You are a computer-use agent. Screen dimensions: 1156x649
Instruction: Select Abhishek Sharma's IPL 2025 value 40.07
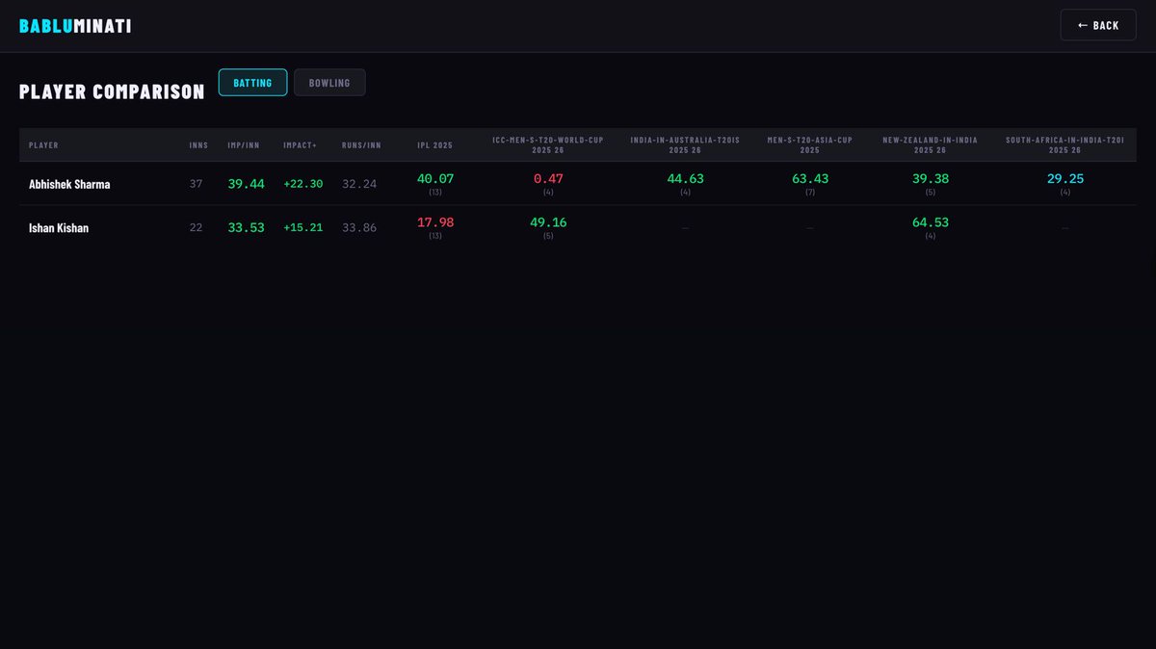pyautogui.click(x=434, y=178)
